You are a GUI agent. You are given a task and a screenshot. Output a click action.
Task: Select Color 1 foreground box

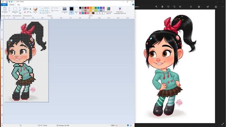pyautogui.click(x=71, y=10)
